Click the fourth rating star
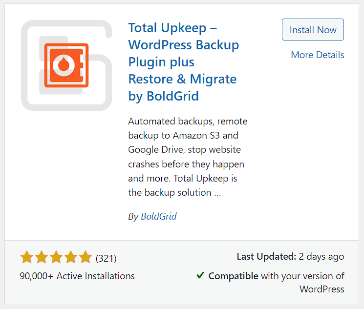Image resolution: width=364 pixels, height=309 pixels. pyautogui.click(x=71, y=257)
